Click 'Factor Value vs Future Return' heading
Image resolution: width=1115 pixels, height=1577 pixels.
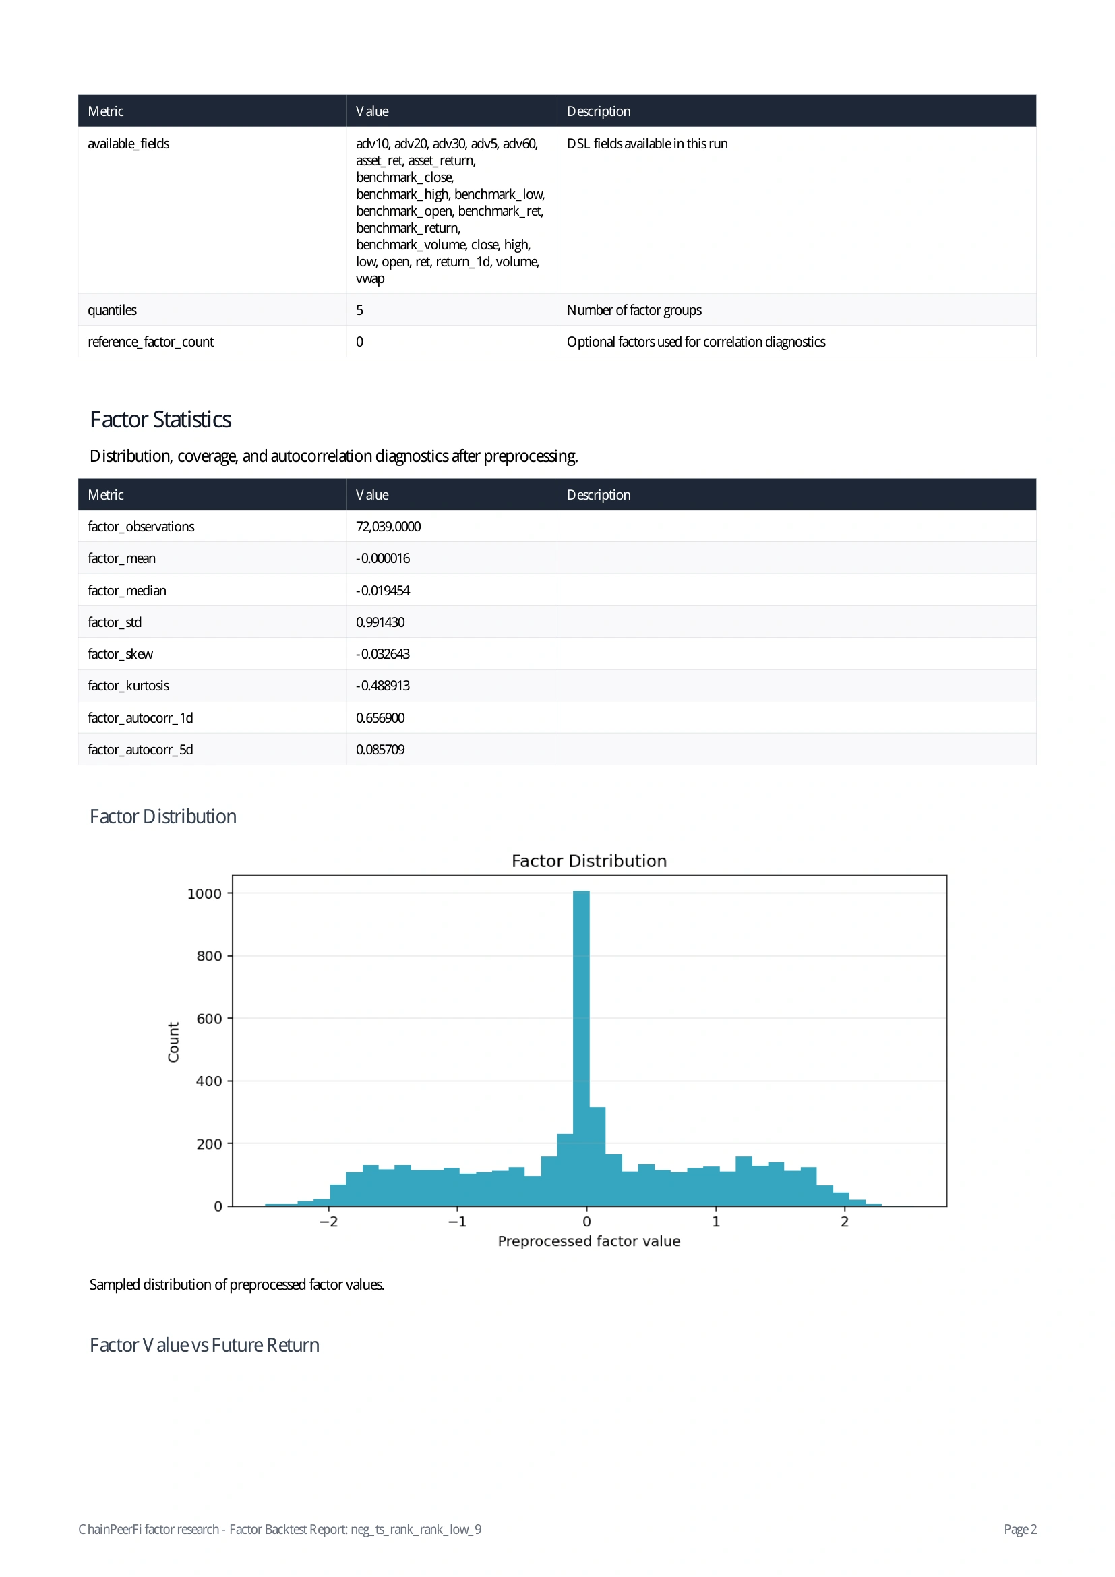[204, 1344]
